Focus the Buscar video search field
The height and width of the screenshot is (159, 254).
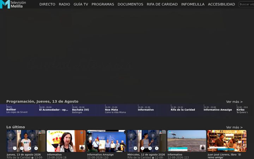[246, 4]
